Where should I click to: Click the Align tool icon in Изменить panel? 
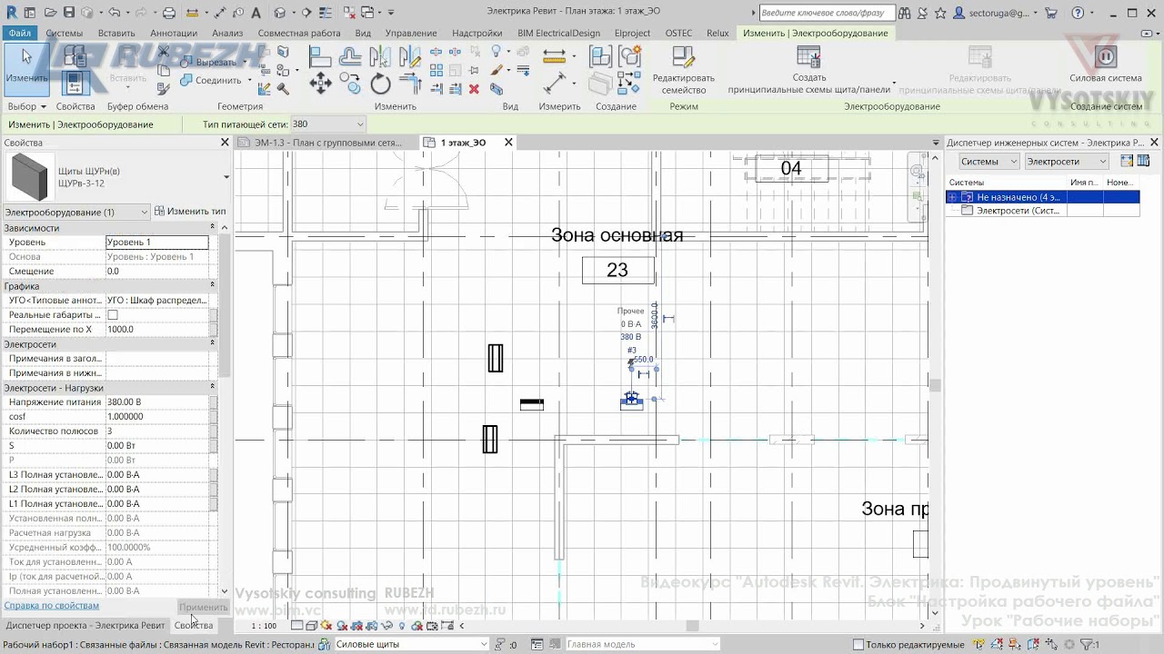point(319,57)
